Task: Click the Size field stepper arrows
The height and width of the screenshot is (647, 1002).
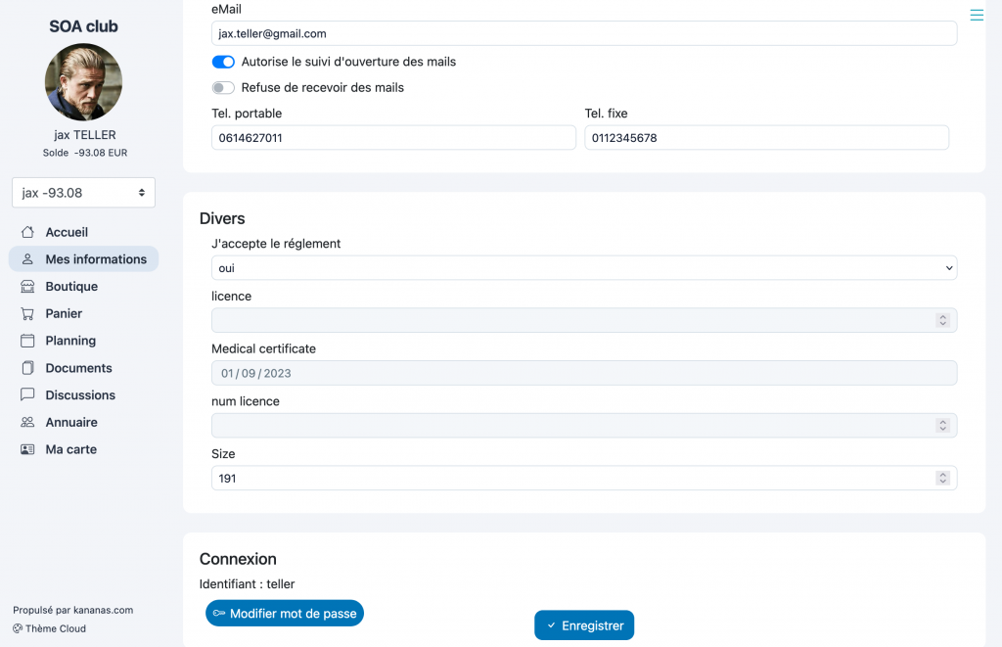Action: coord(942,479)
